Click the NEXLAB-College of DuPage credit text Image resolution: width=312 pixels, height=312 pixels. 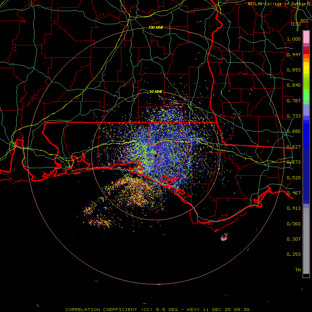tap(279, 4)
